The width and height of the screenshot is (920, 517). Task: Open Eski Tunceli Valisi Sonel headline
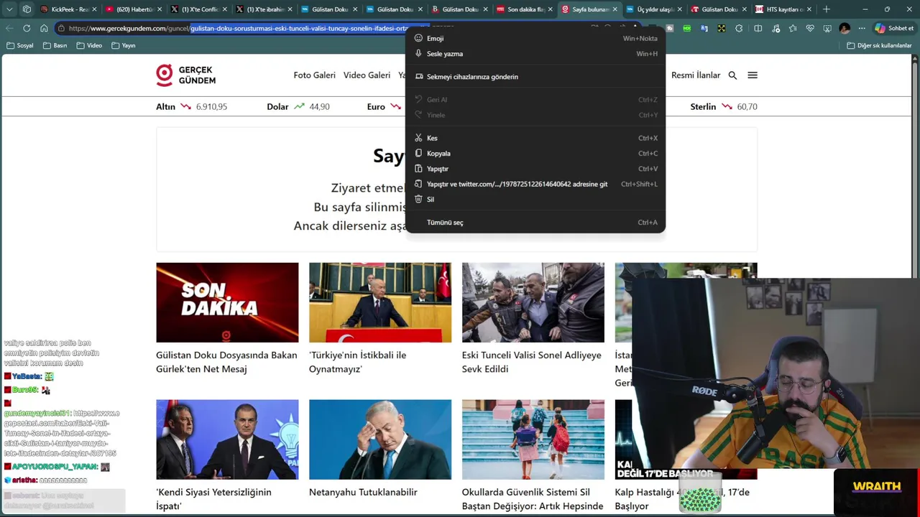click(532, 362)
